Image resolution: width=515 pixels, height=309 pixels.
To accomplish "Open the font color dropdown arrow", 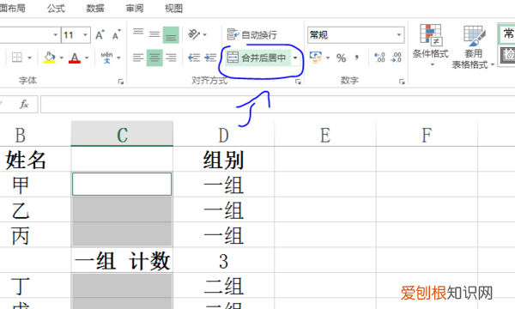I will click(87, 58).
